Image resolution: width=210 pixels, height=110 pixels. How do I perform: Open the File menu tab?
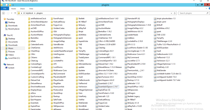5,9
